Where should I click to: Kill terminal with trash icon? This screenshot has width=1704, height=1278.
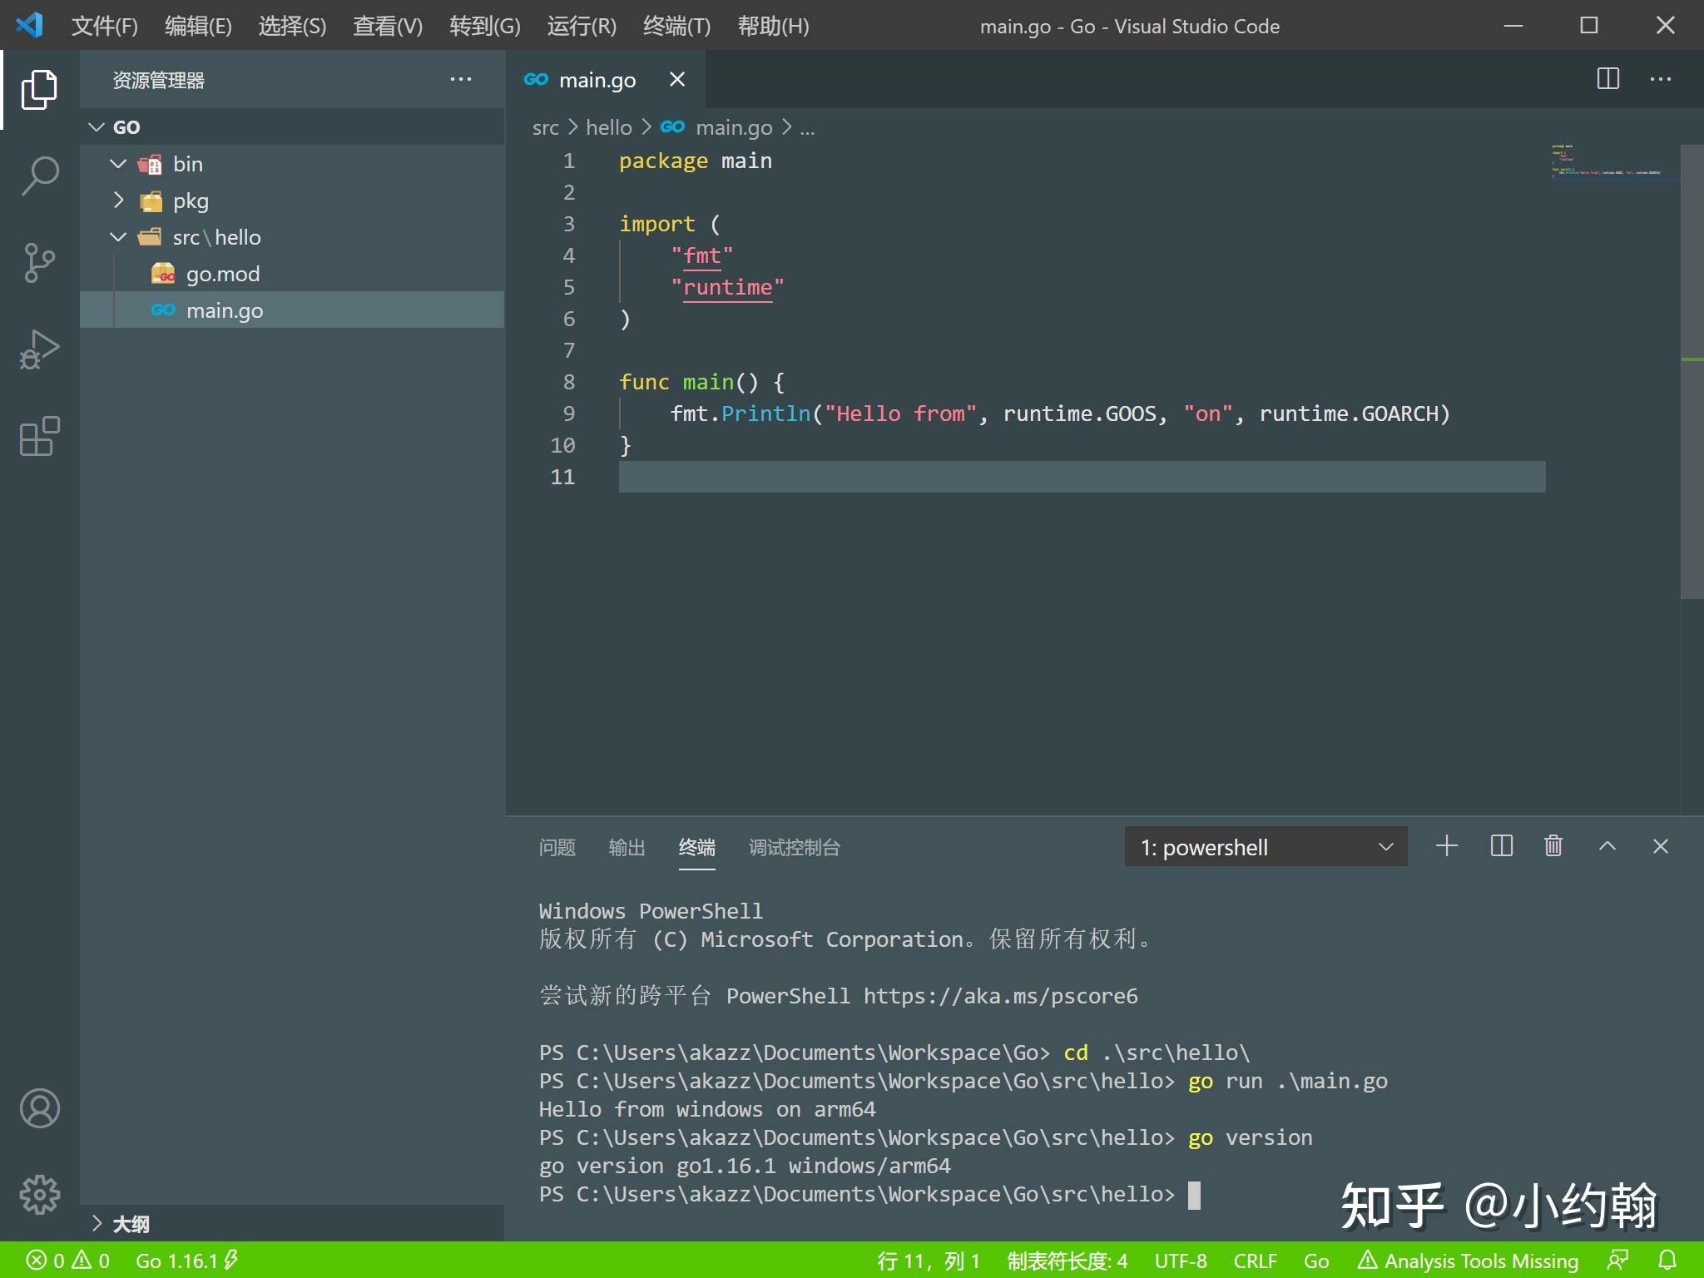pyautogui.click(x=1553, y=846)
